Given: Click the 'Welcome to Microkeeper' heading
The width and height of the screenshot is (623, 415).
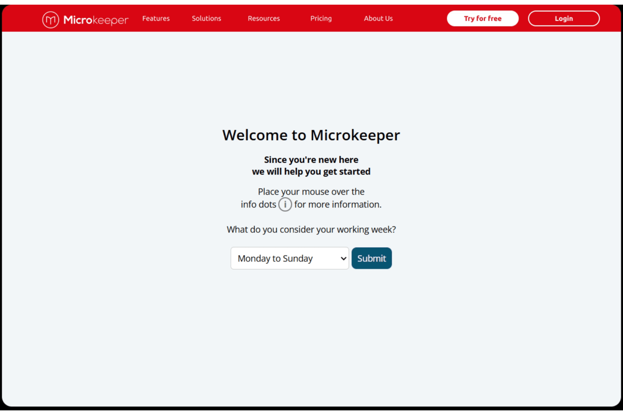Looking at the screenshot, I should point(311,135).
